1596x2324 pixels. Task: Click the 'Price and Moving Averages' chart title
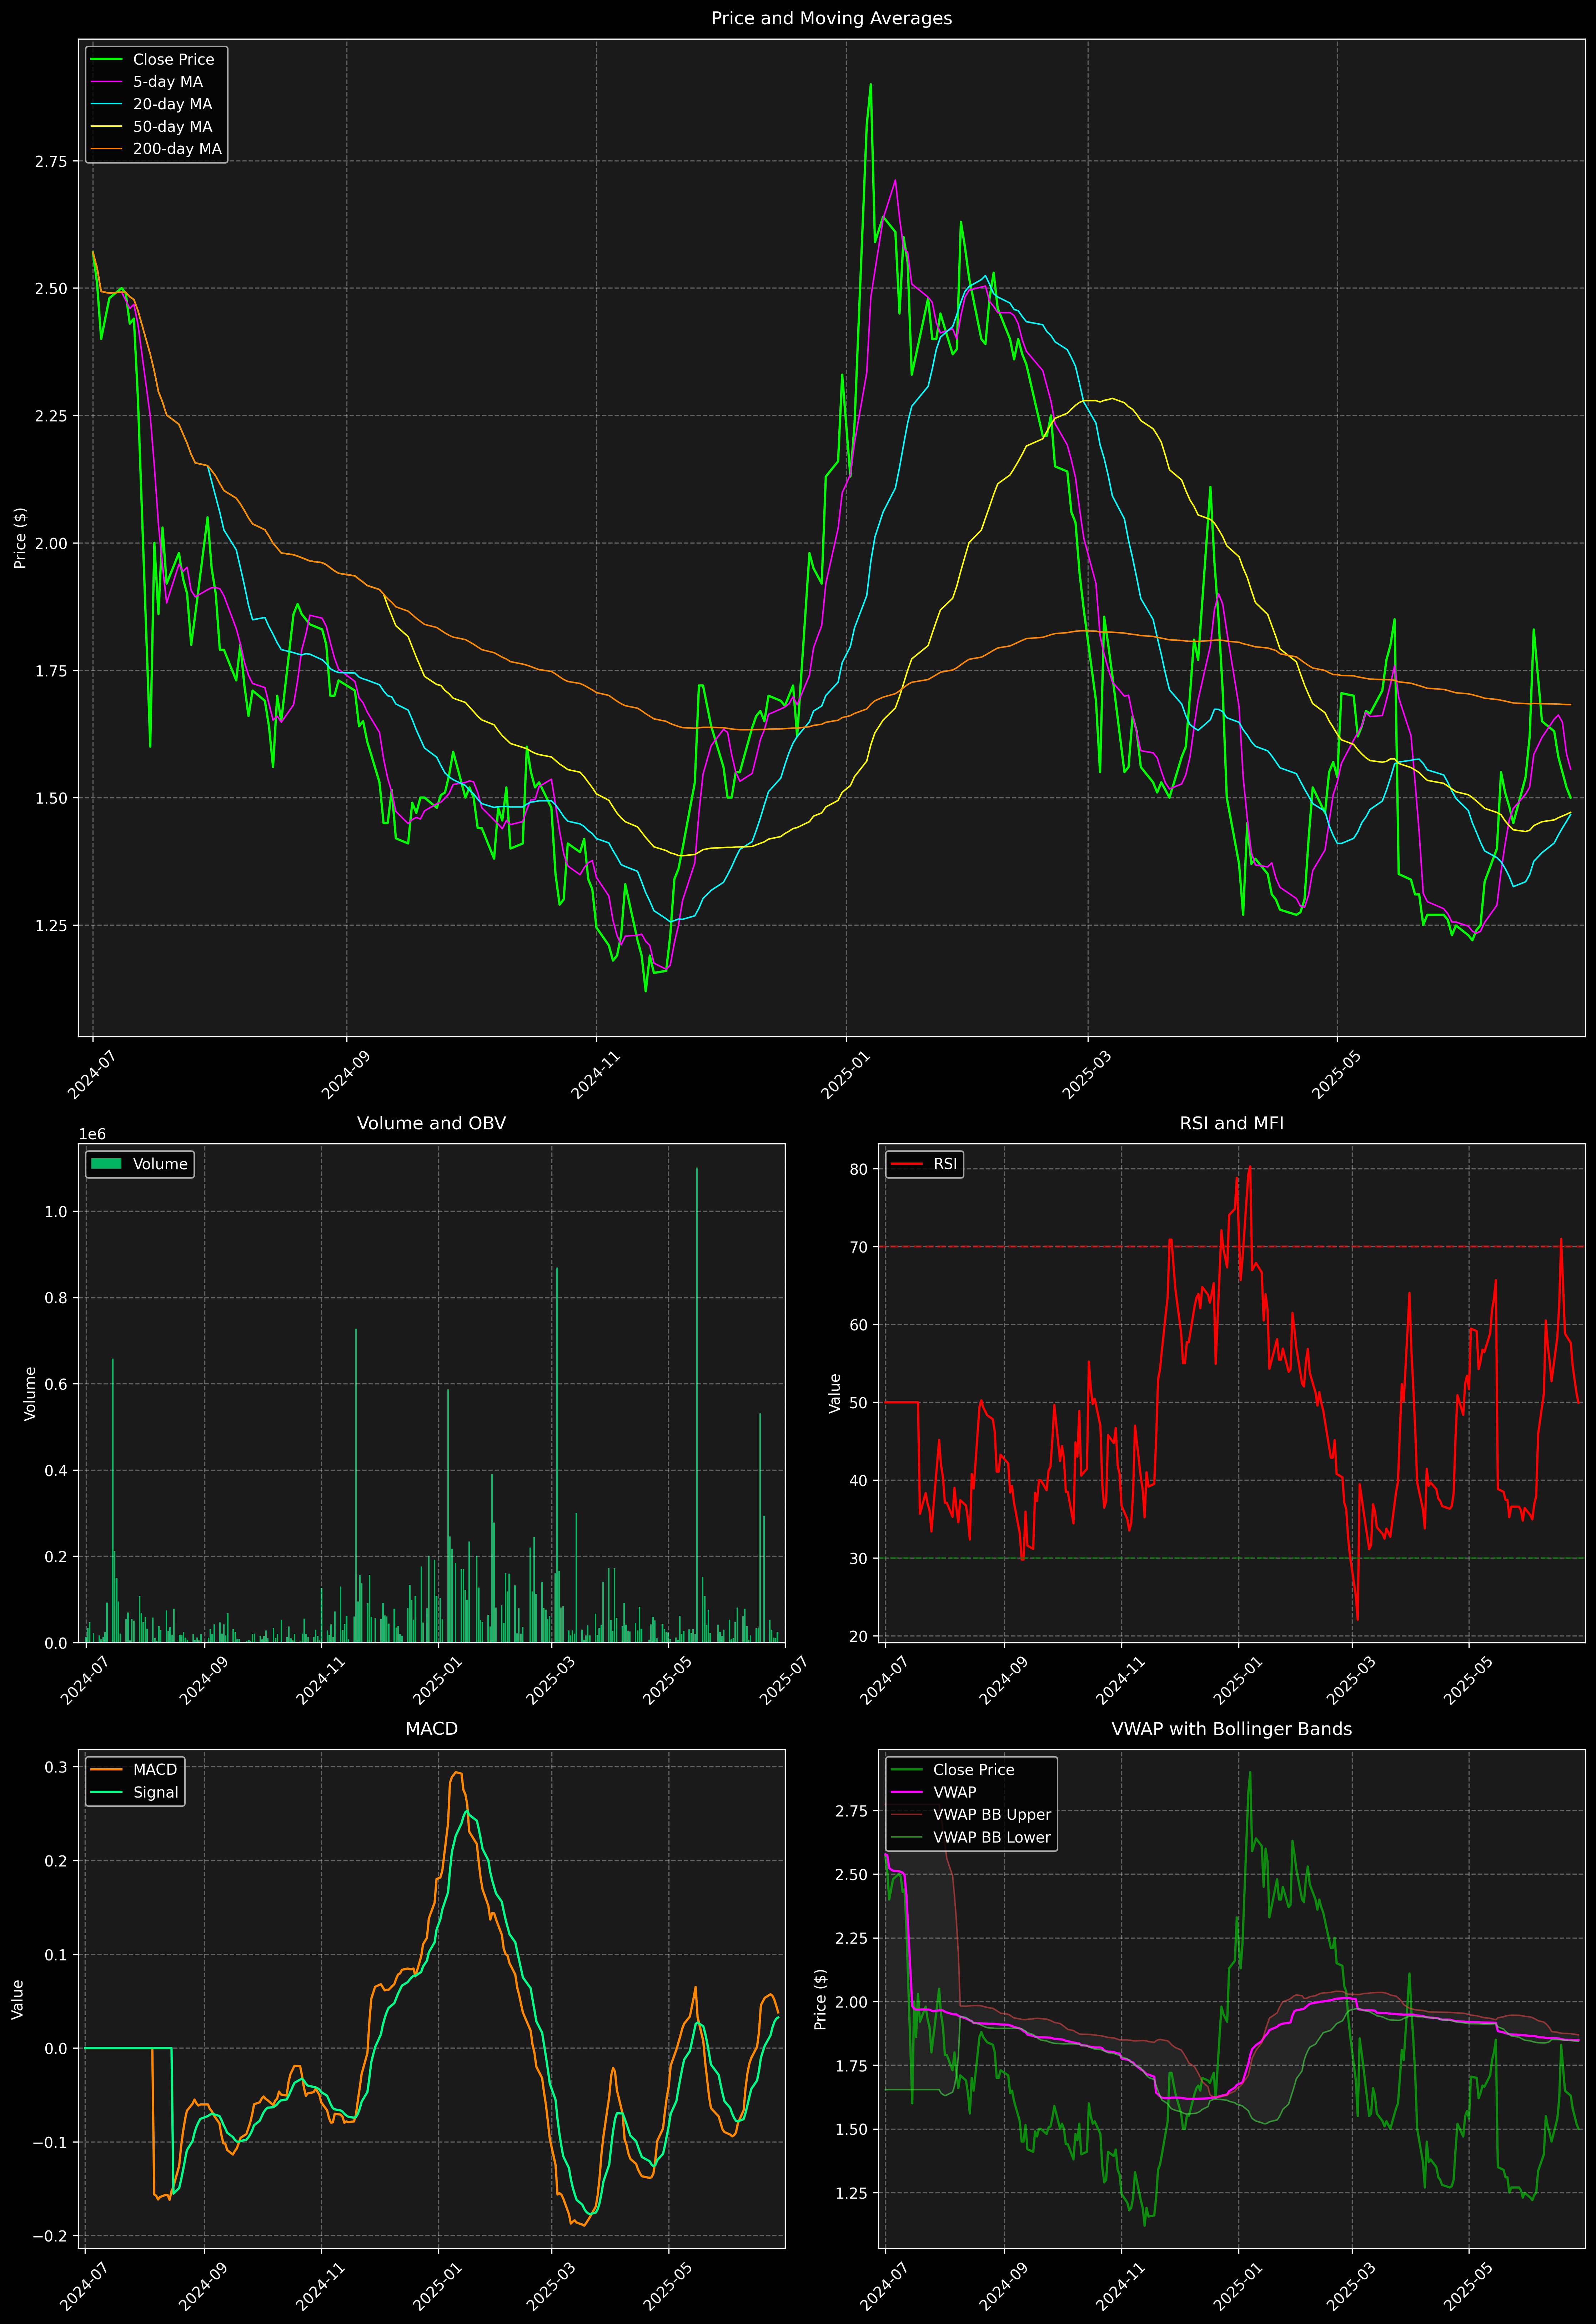(x=831, y=18)
